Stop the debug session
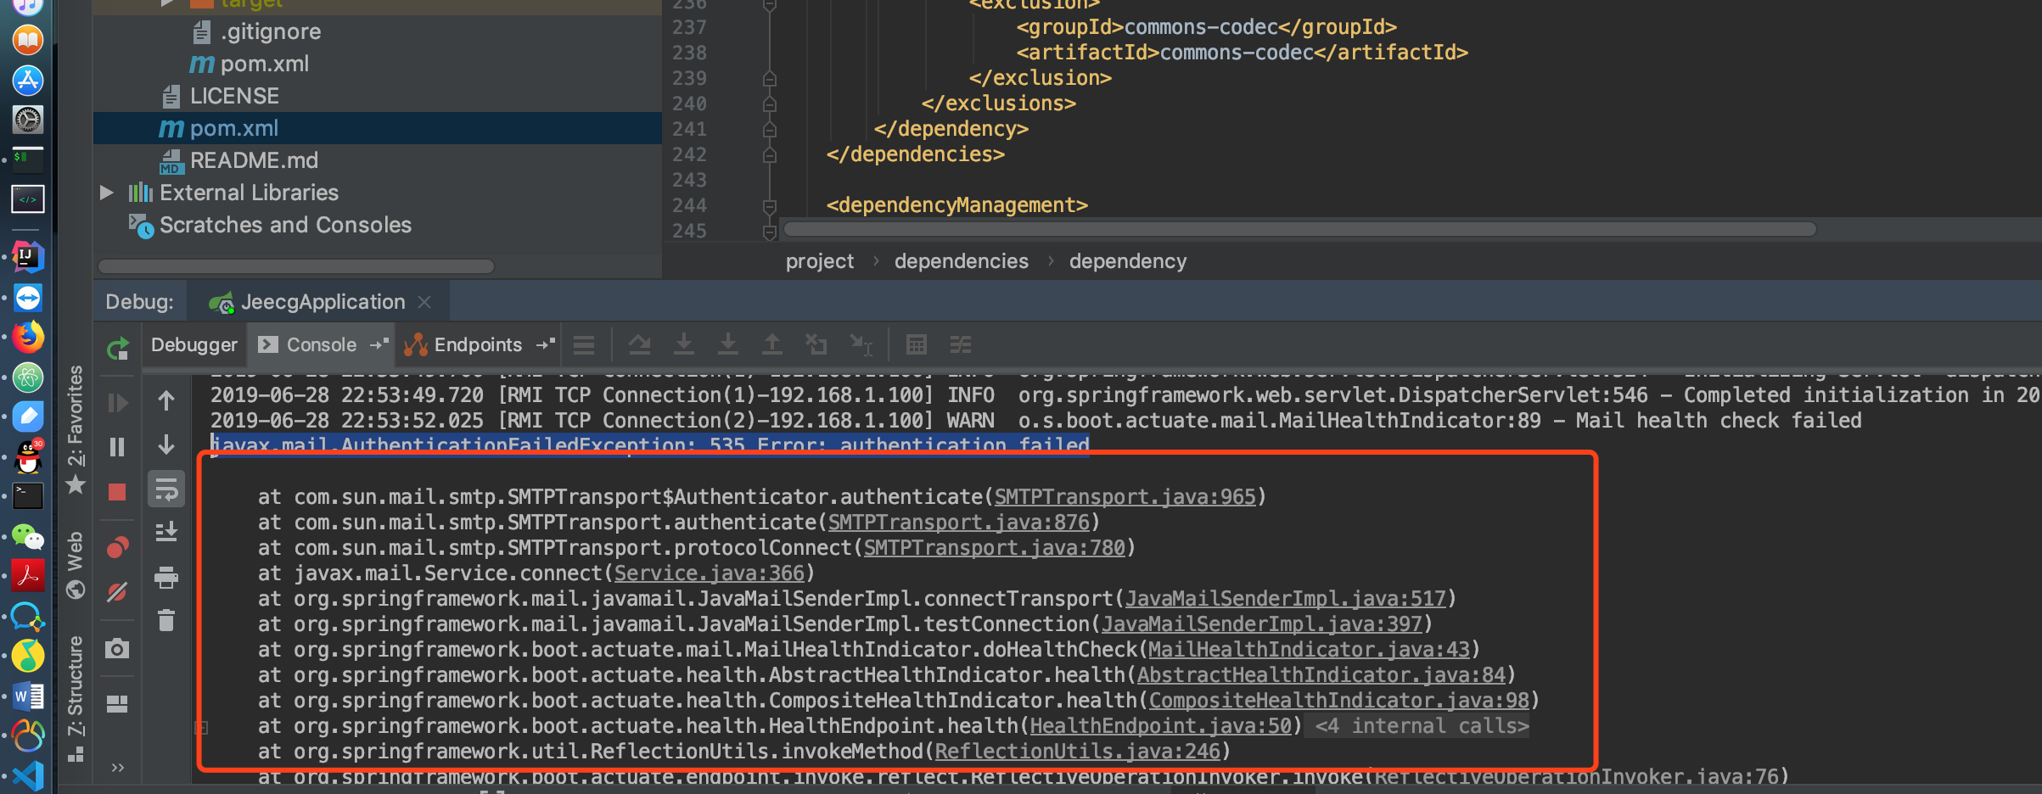 pyautogui.click(x=117, y=492)
